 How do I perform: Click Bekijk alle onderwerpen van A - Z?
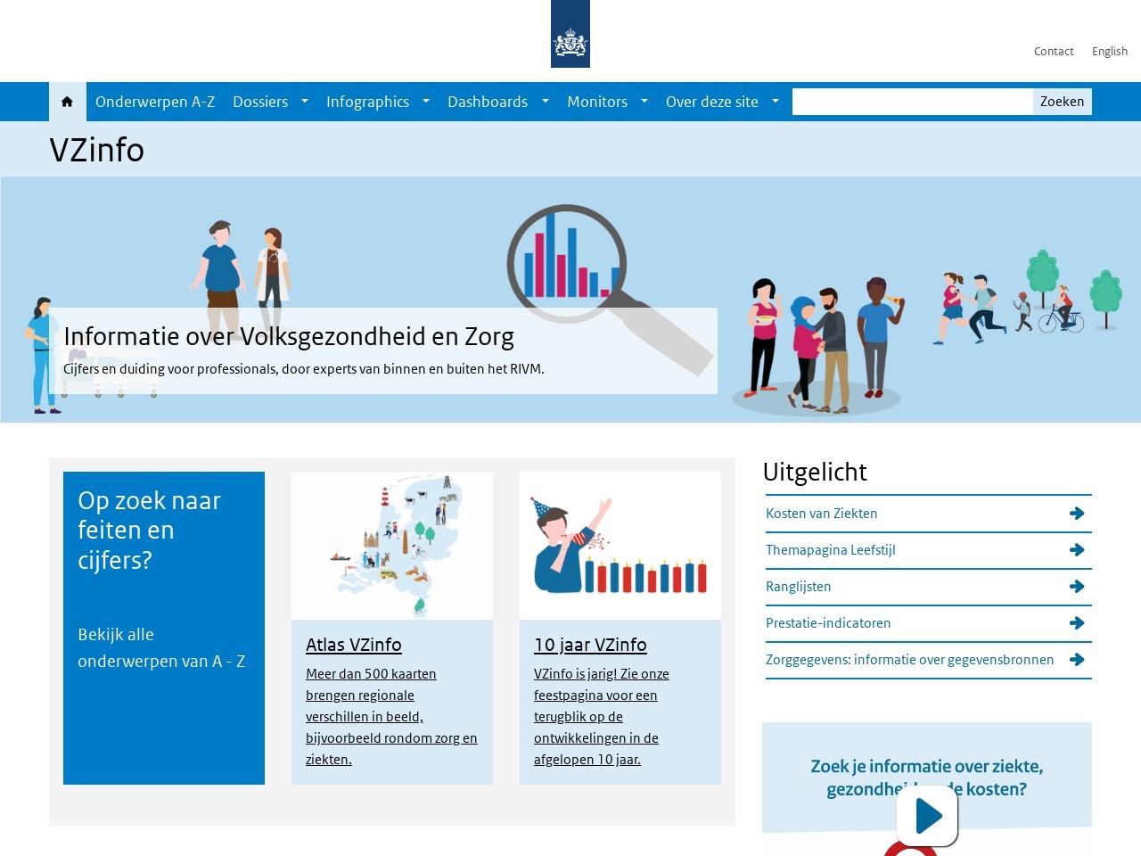coord(161,648)
